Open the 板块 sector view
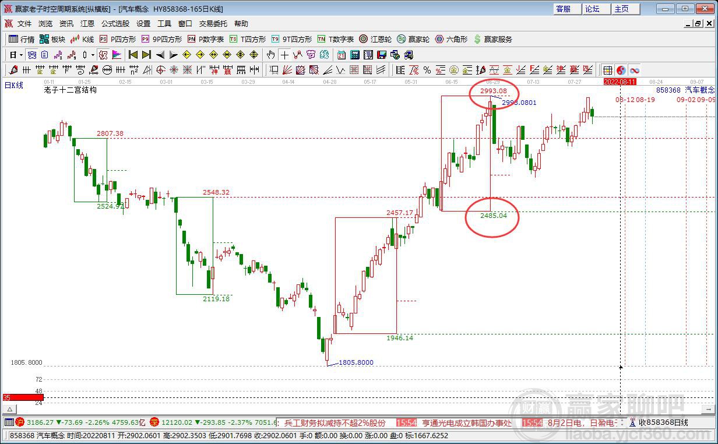 click(52, 39)
